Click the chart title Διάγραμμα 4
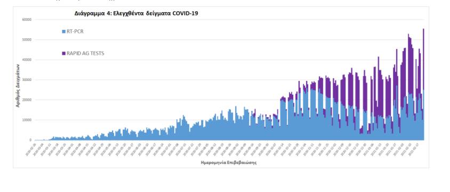450x192 pixels. point(136,13)
